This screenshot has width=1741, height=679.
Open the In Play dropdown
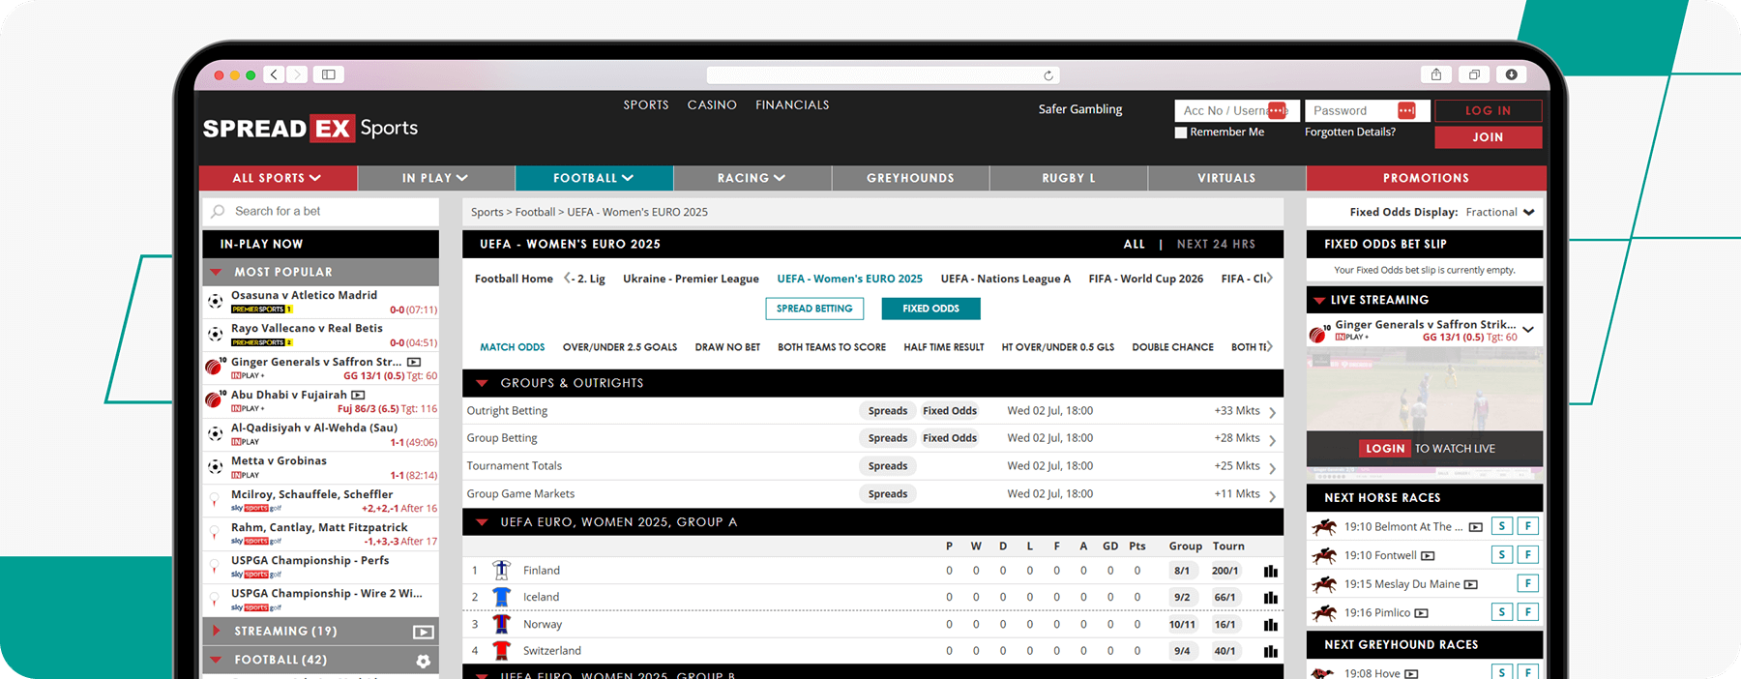point(435,178)
